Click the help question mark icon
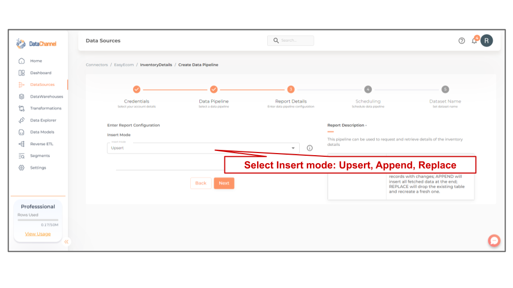 pos(462,41)
